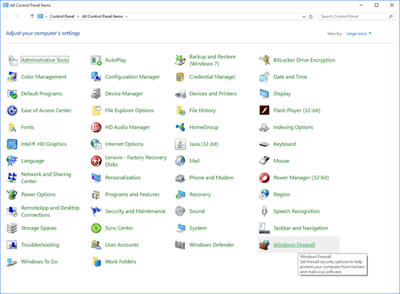
Task: Open the Network and Sharing Center link
Action: [46, 178]
